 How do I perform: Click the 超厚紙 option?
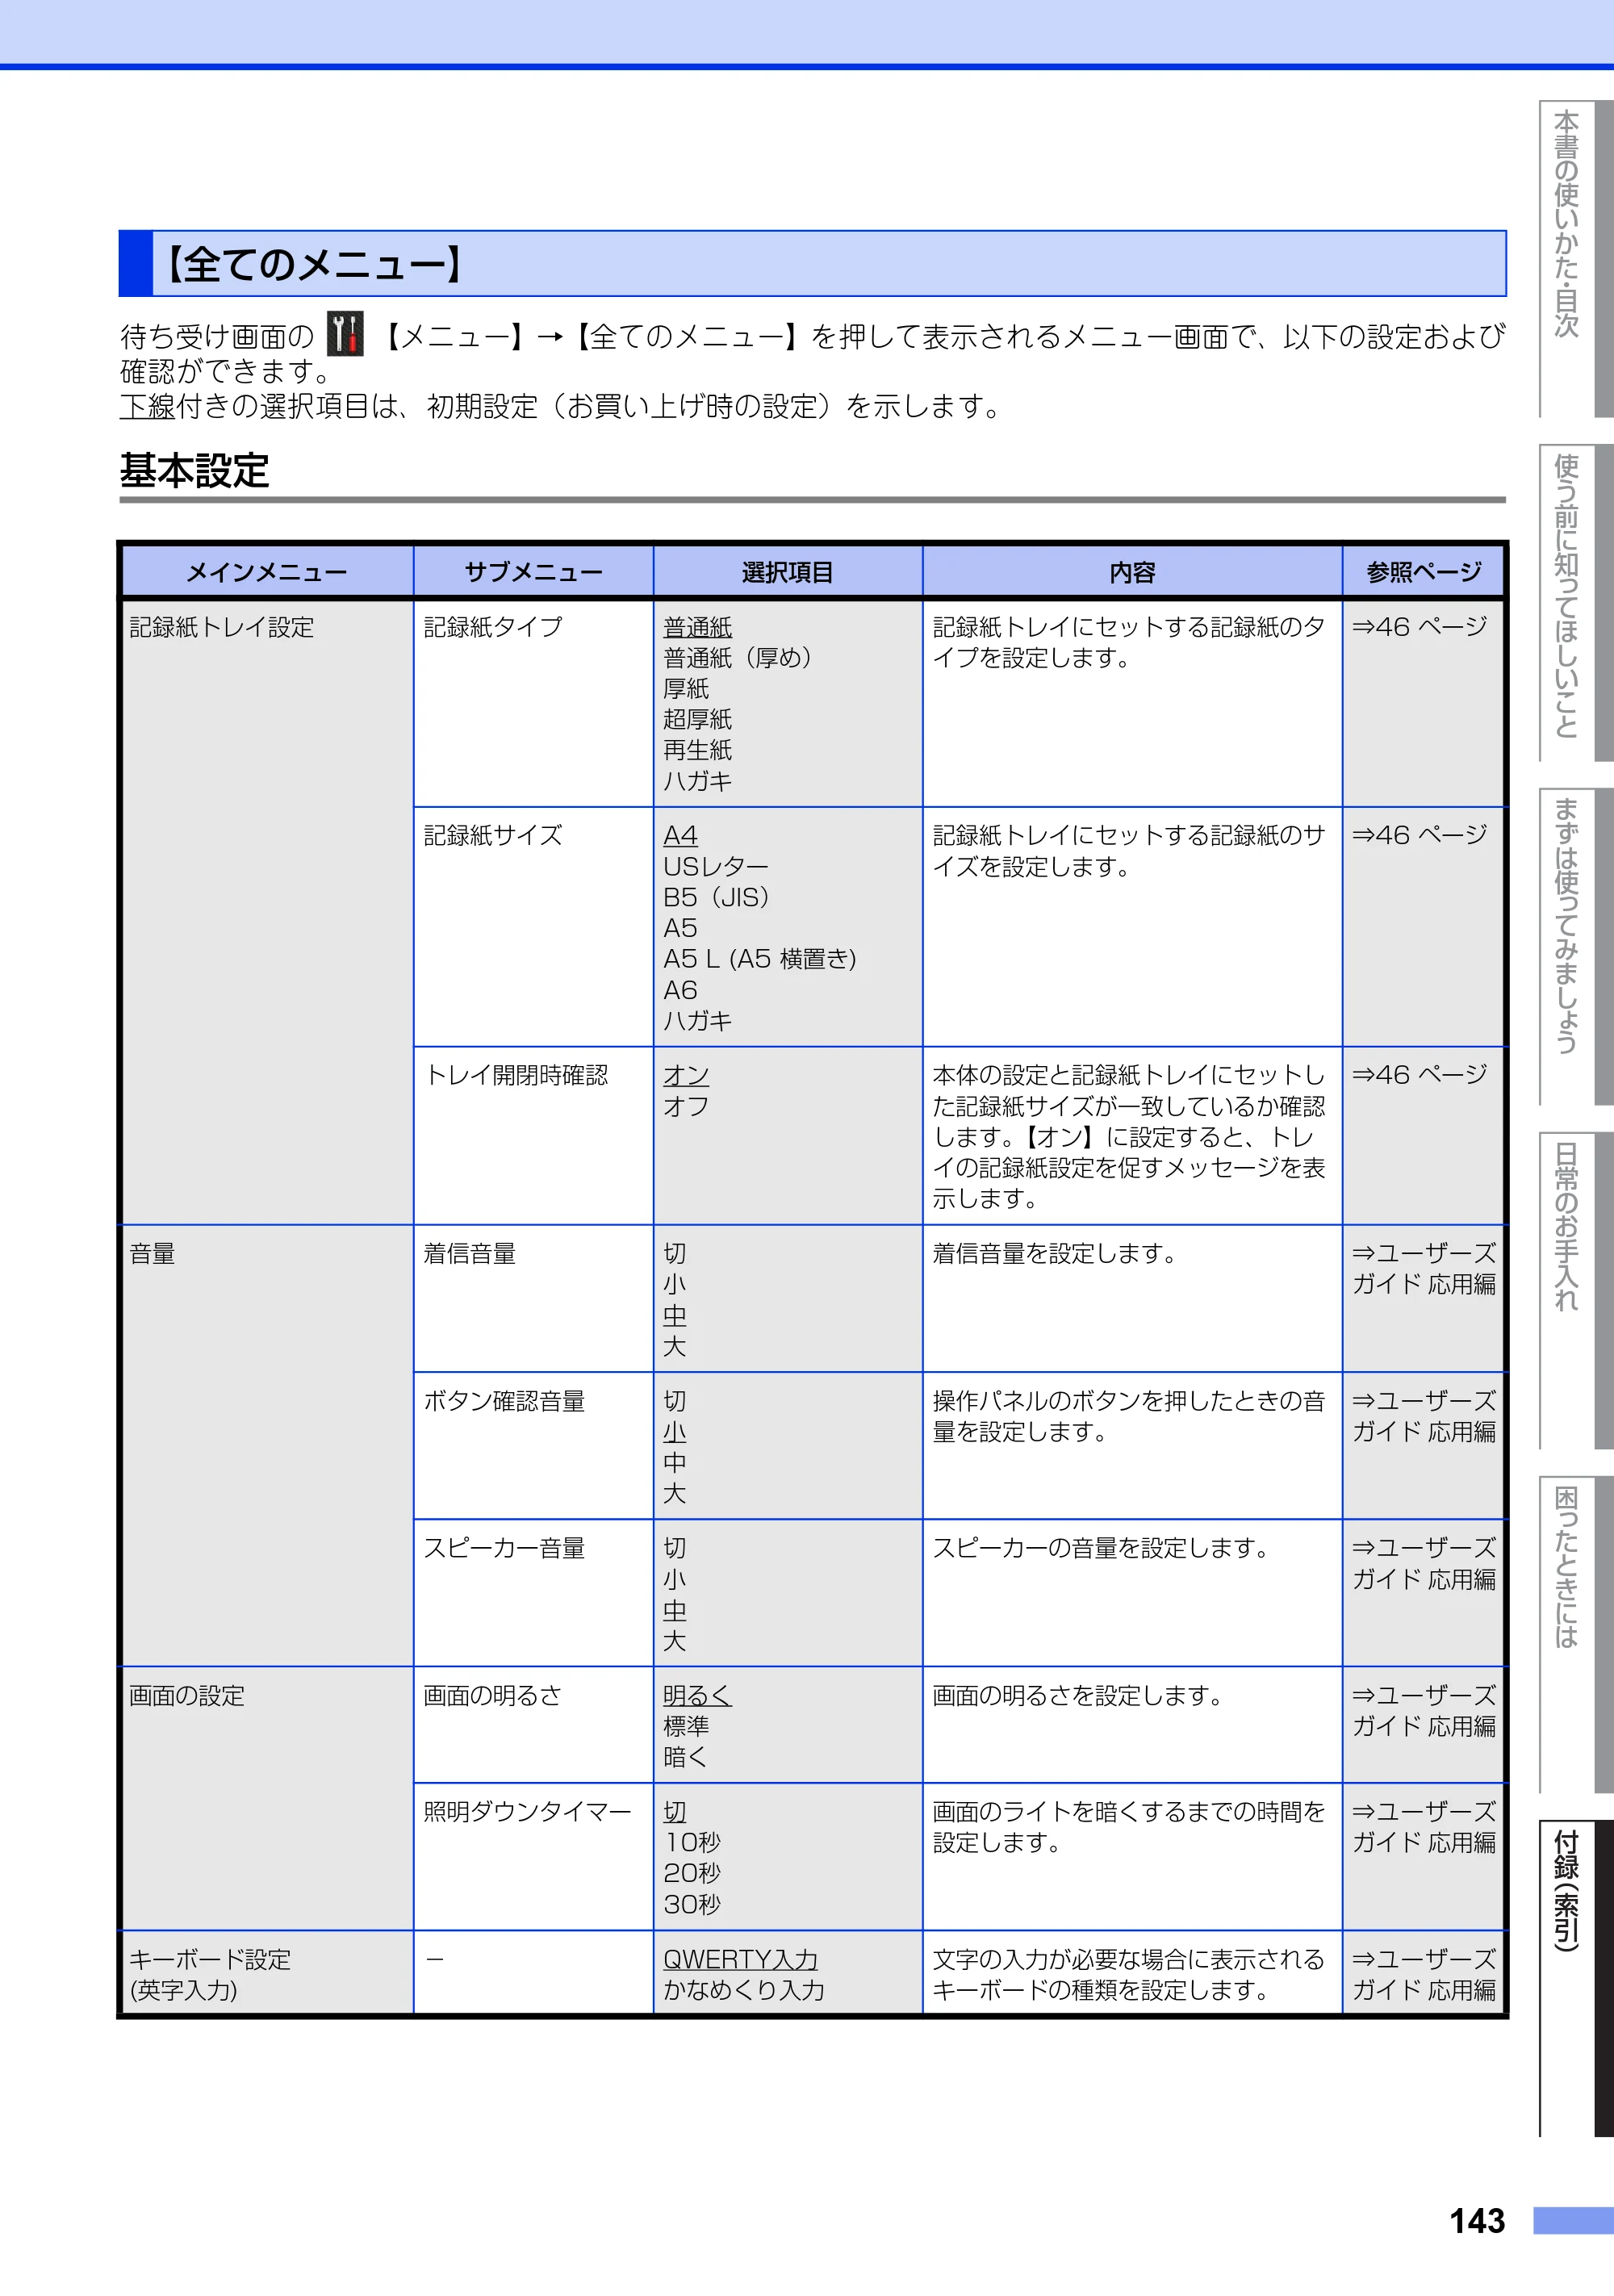698,719
